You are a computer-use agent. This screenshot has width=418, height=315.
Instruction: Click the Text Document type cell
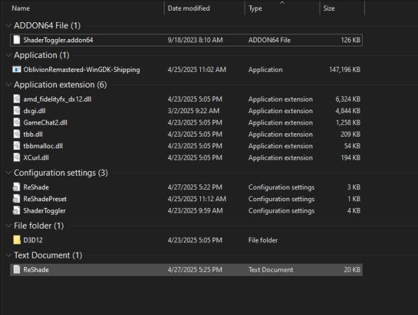tap(271, 269)
